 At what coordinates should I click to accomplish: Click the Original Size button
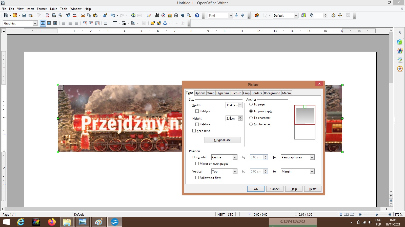222,140
